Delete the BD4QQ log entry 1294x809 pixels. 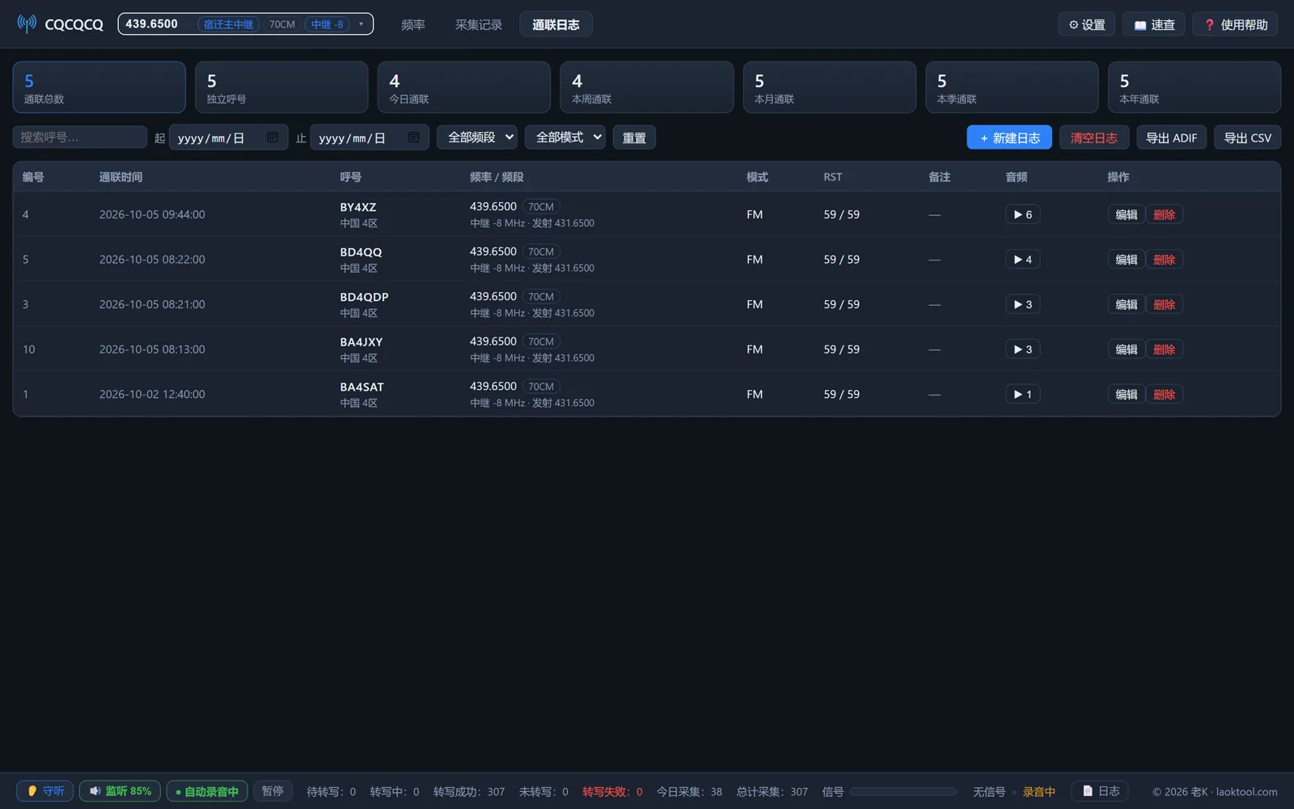pos(1164,260)
